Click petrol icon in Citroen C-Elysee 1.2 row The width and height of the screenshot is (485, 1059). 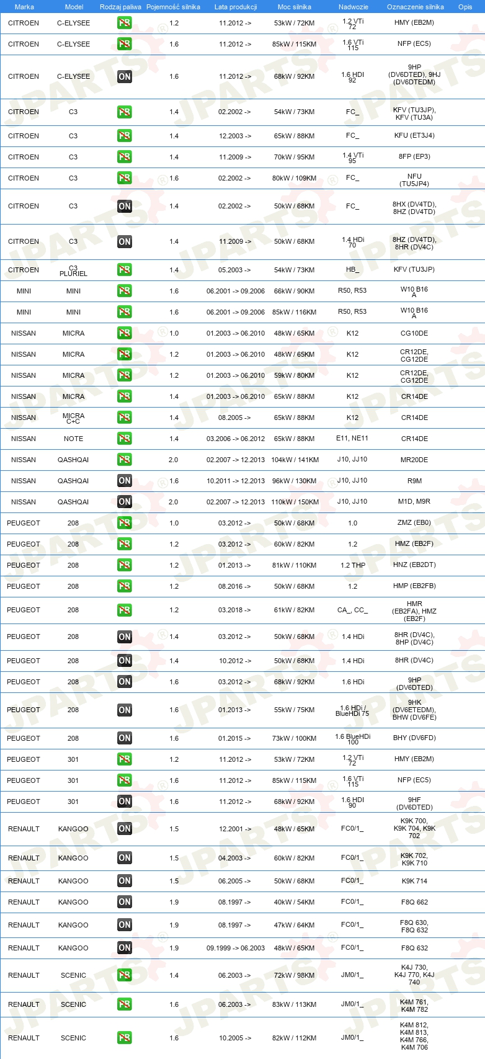tap(125, 23)
